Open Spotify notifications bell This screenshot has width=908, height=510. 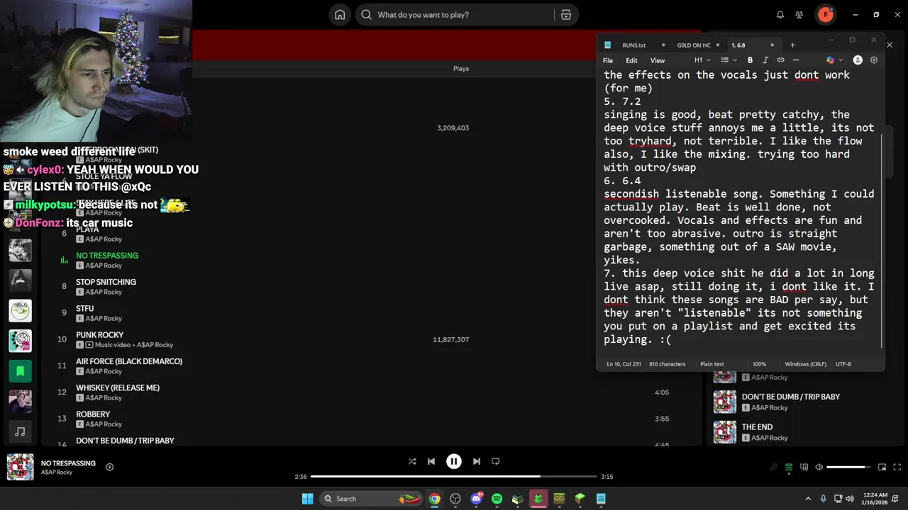(x=780, y=15)
